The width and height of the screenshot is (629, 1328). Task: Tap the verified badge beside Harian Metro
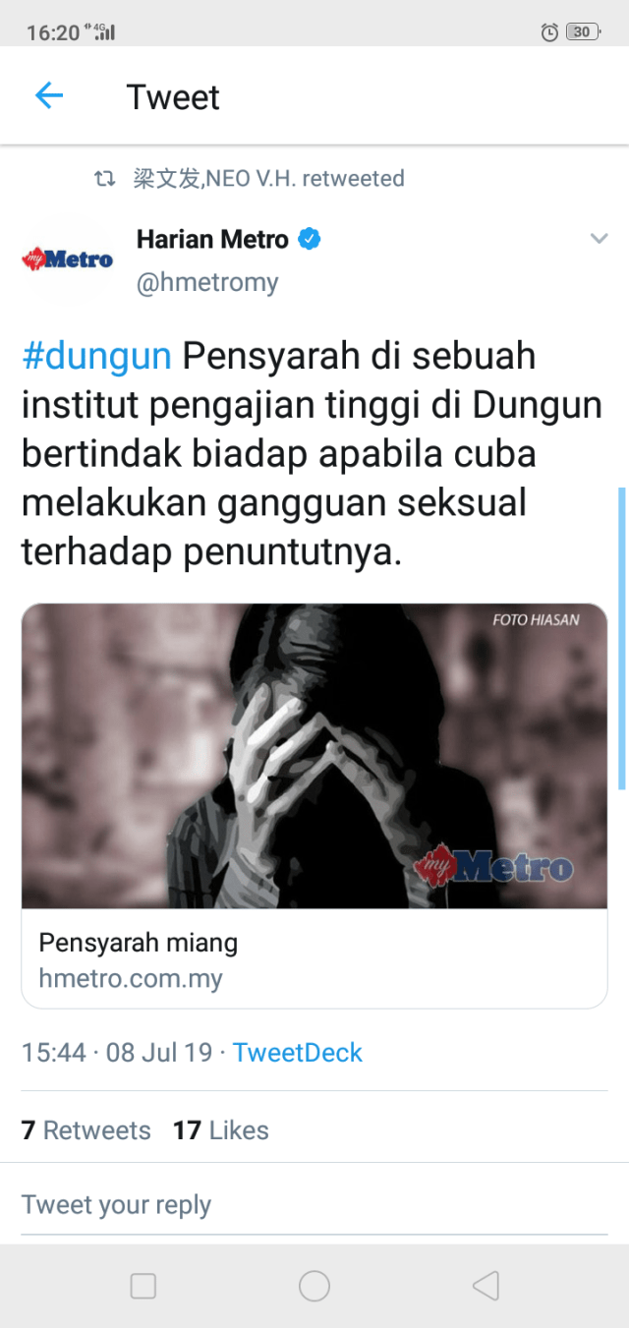[310, 239]
